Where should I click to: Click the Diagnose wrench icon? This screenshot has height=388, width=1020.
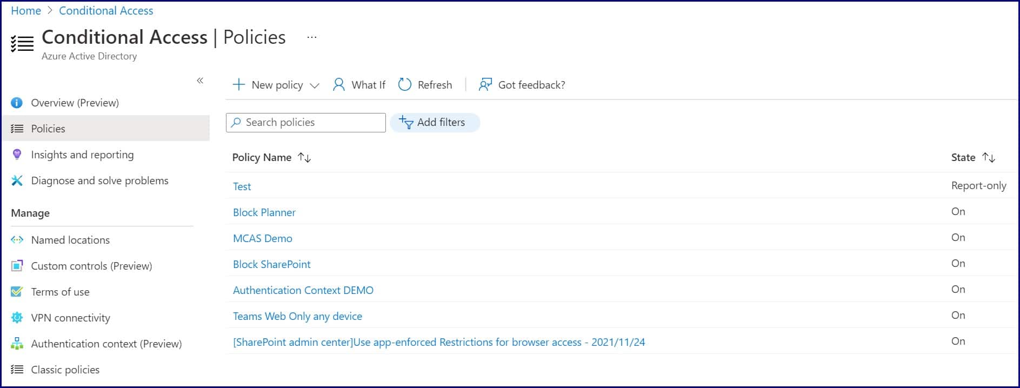pyautogui.click(x=17, y=180)
